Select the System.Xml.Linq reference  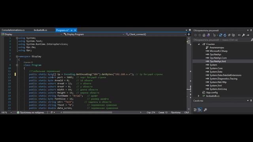click(x=218, y=89)
